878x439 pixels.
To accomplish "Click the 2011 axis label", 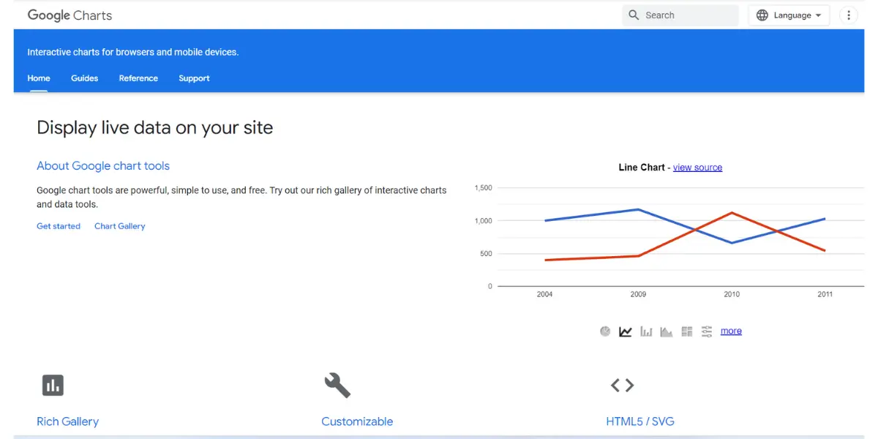I will (x=825, y=294).
